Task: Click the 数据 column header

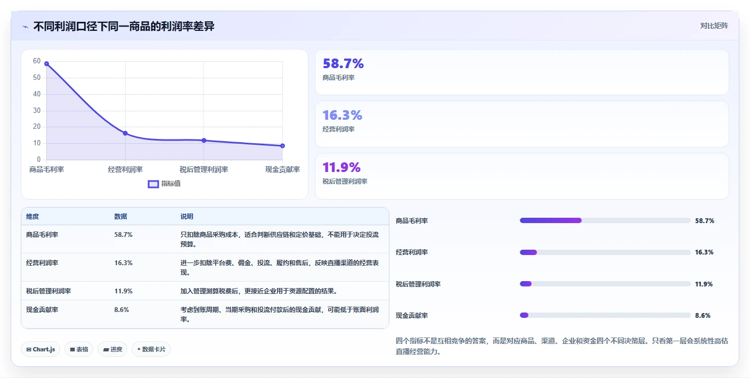Action: (x=120, y=217)
